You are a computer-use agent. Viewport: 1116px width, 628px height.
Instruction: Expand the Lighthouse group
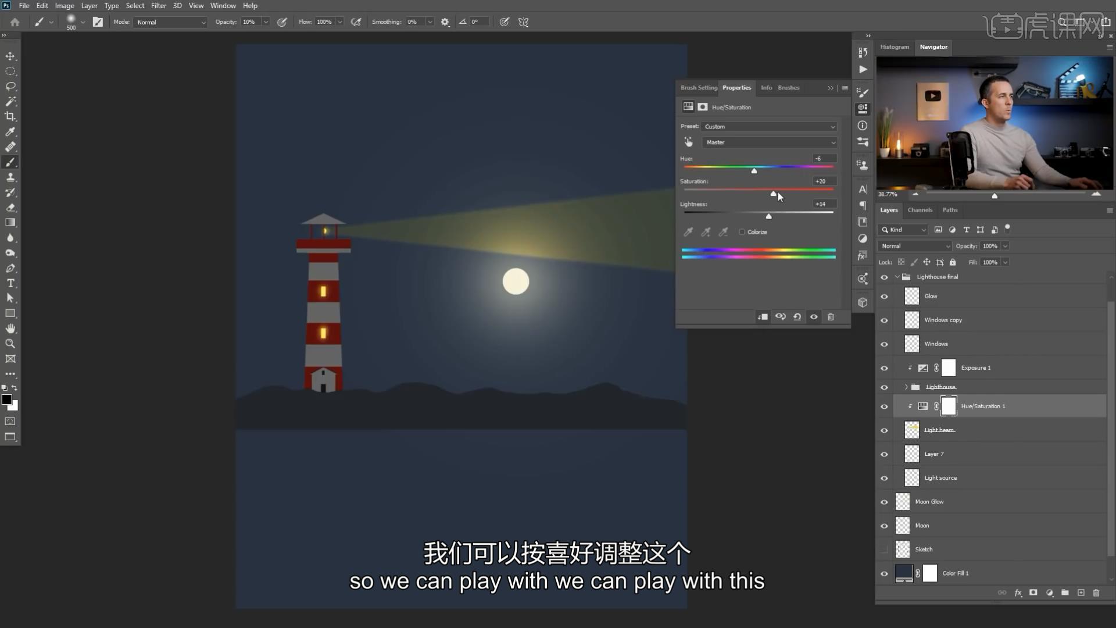pos(906,387)
